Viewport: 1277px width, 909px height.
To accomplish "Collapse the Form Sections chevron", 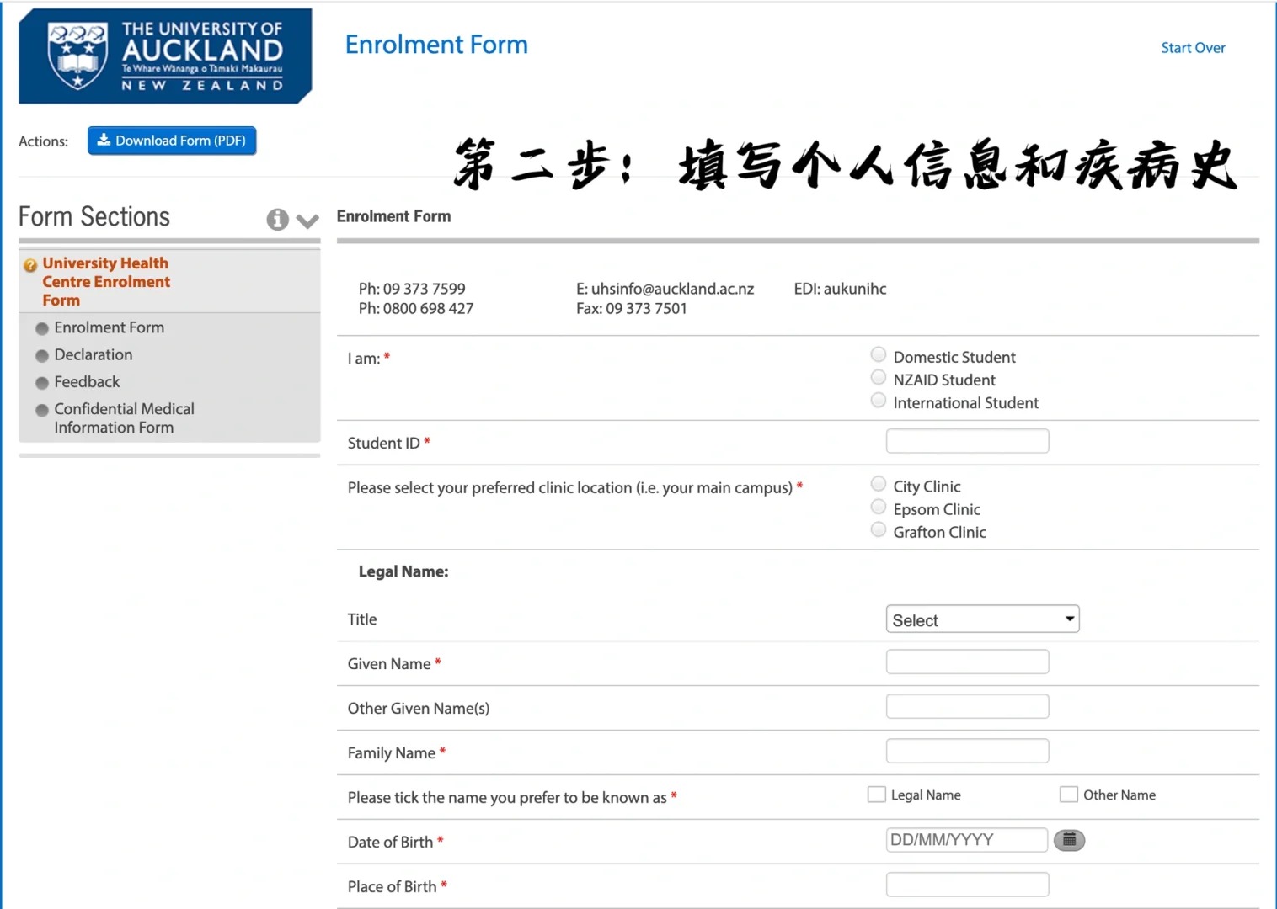I will point(307,221).
